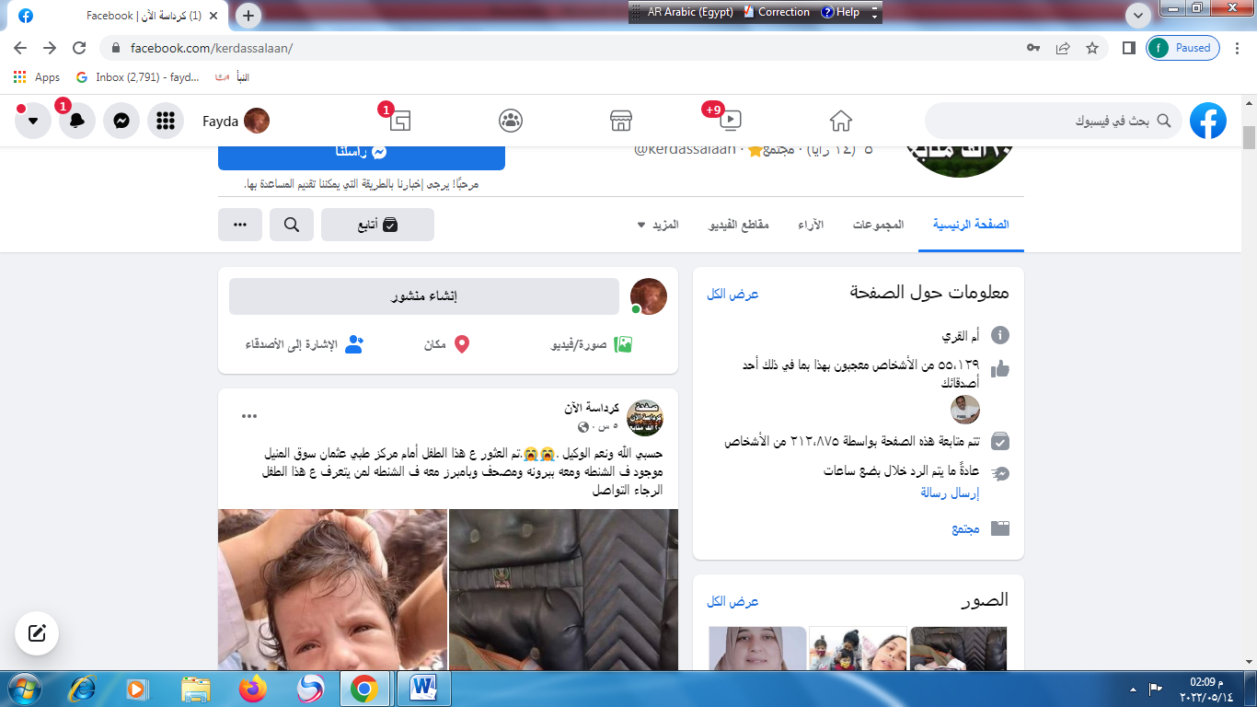Open the Facebook home icon

pos(840,121)
